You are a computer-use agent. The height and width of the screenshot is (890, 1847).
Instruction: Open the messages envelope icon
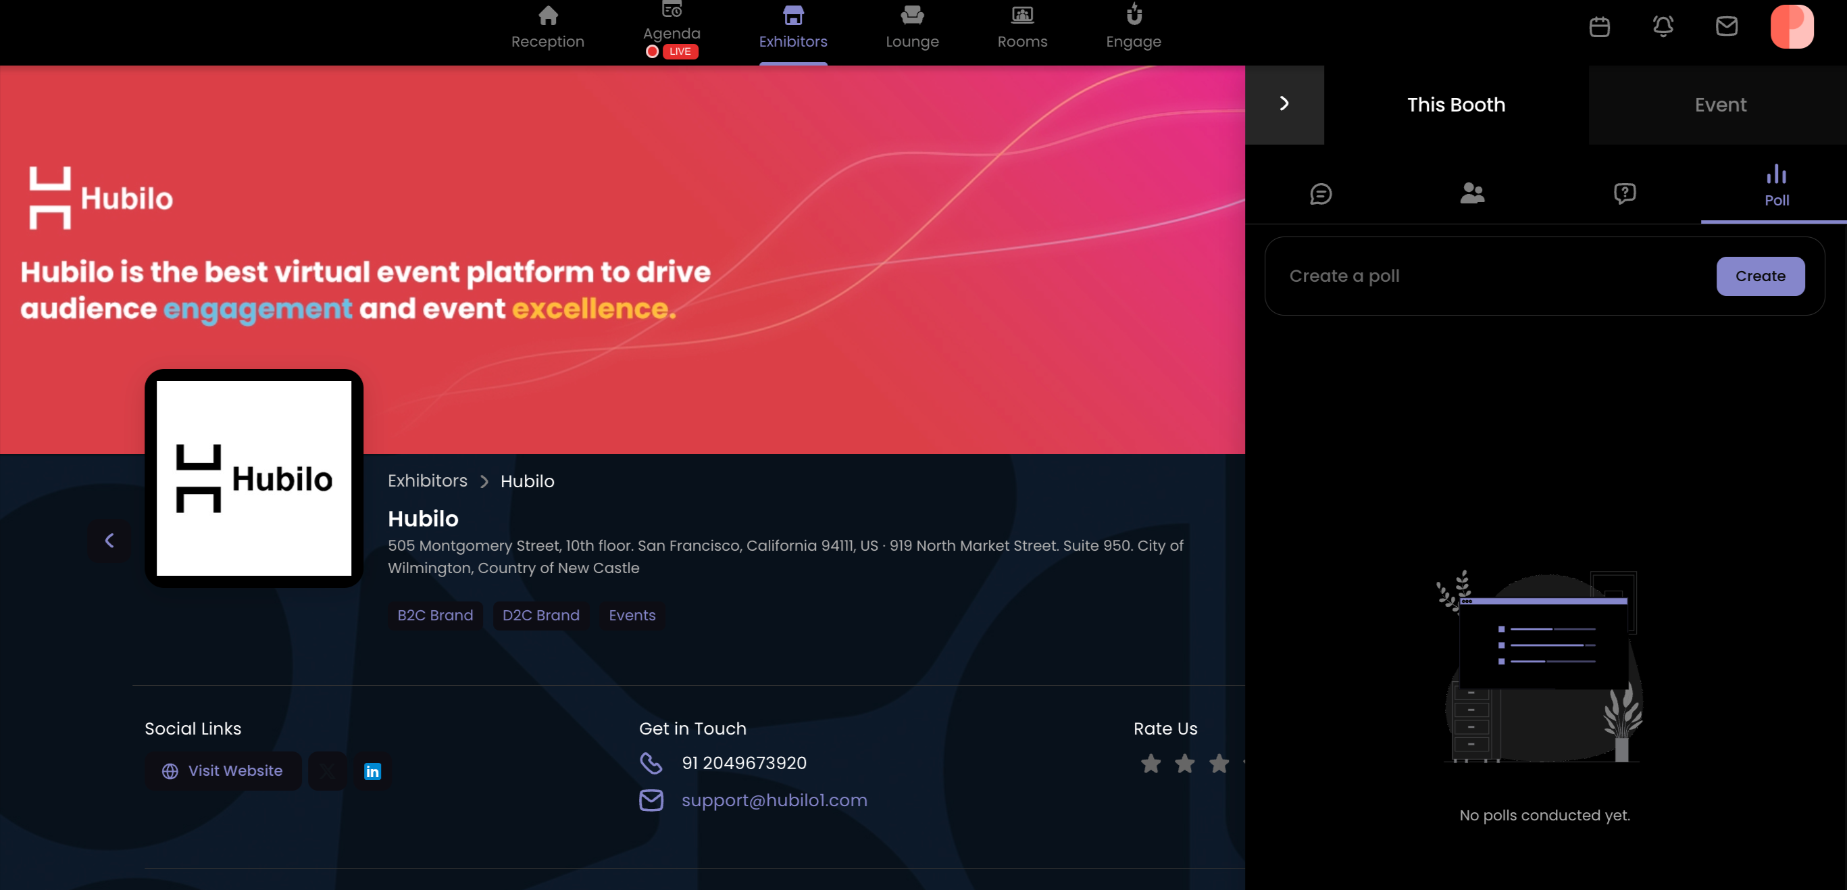(x=1726, y=26)
